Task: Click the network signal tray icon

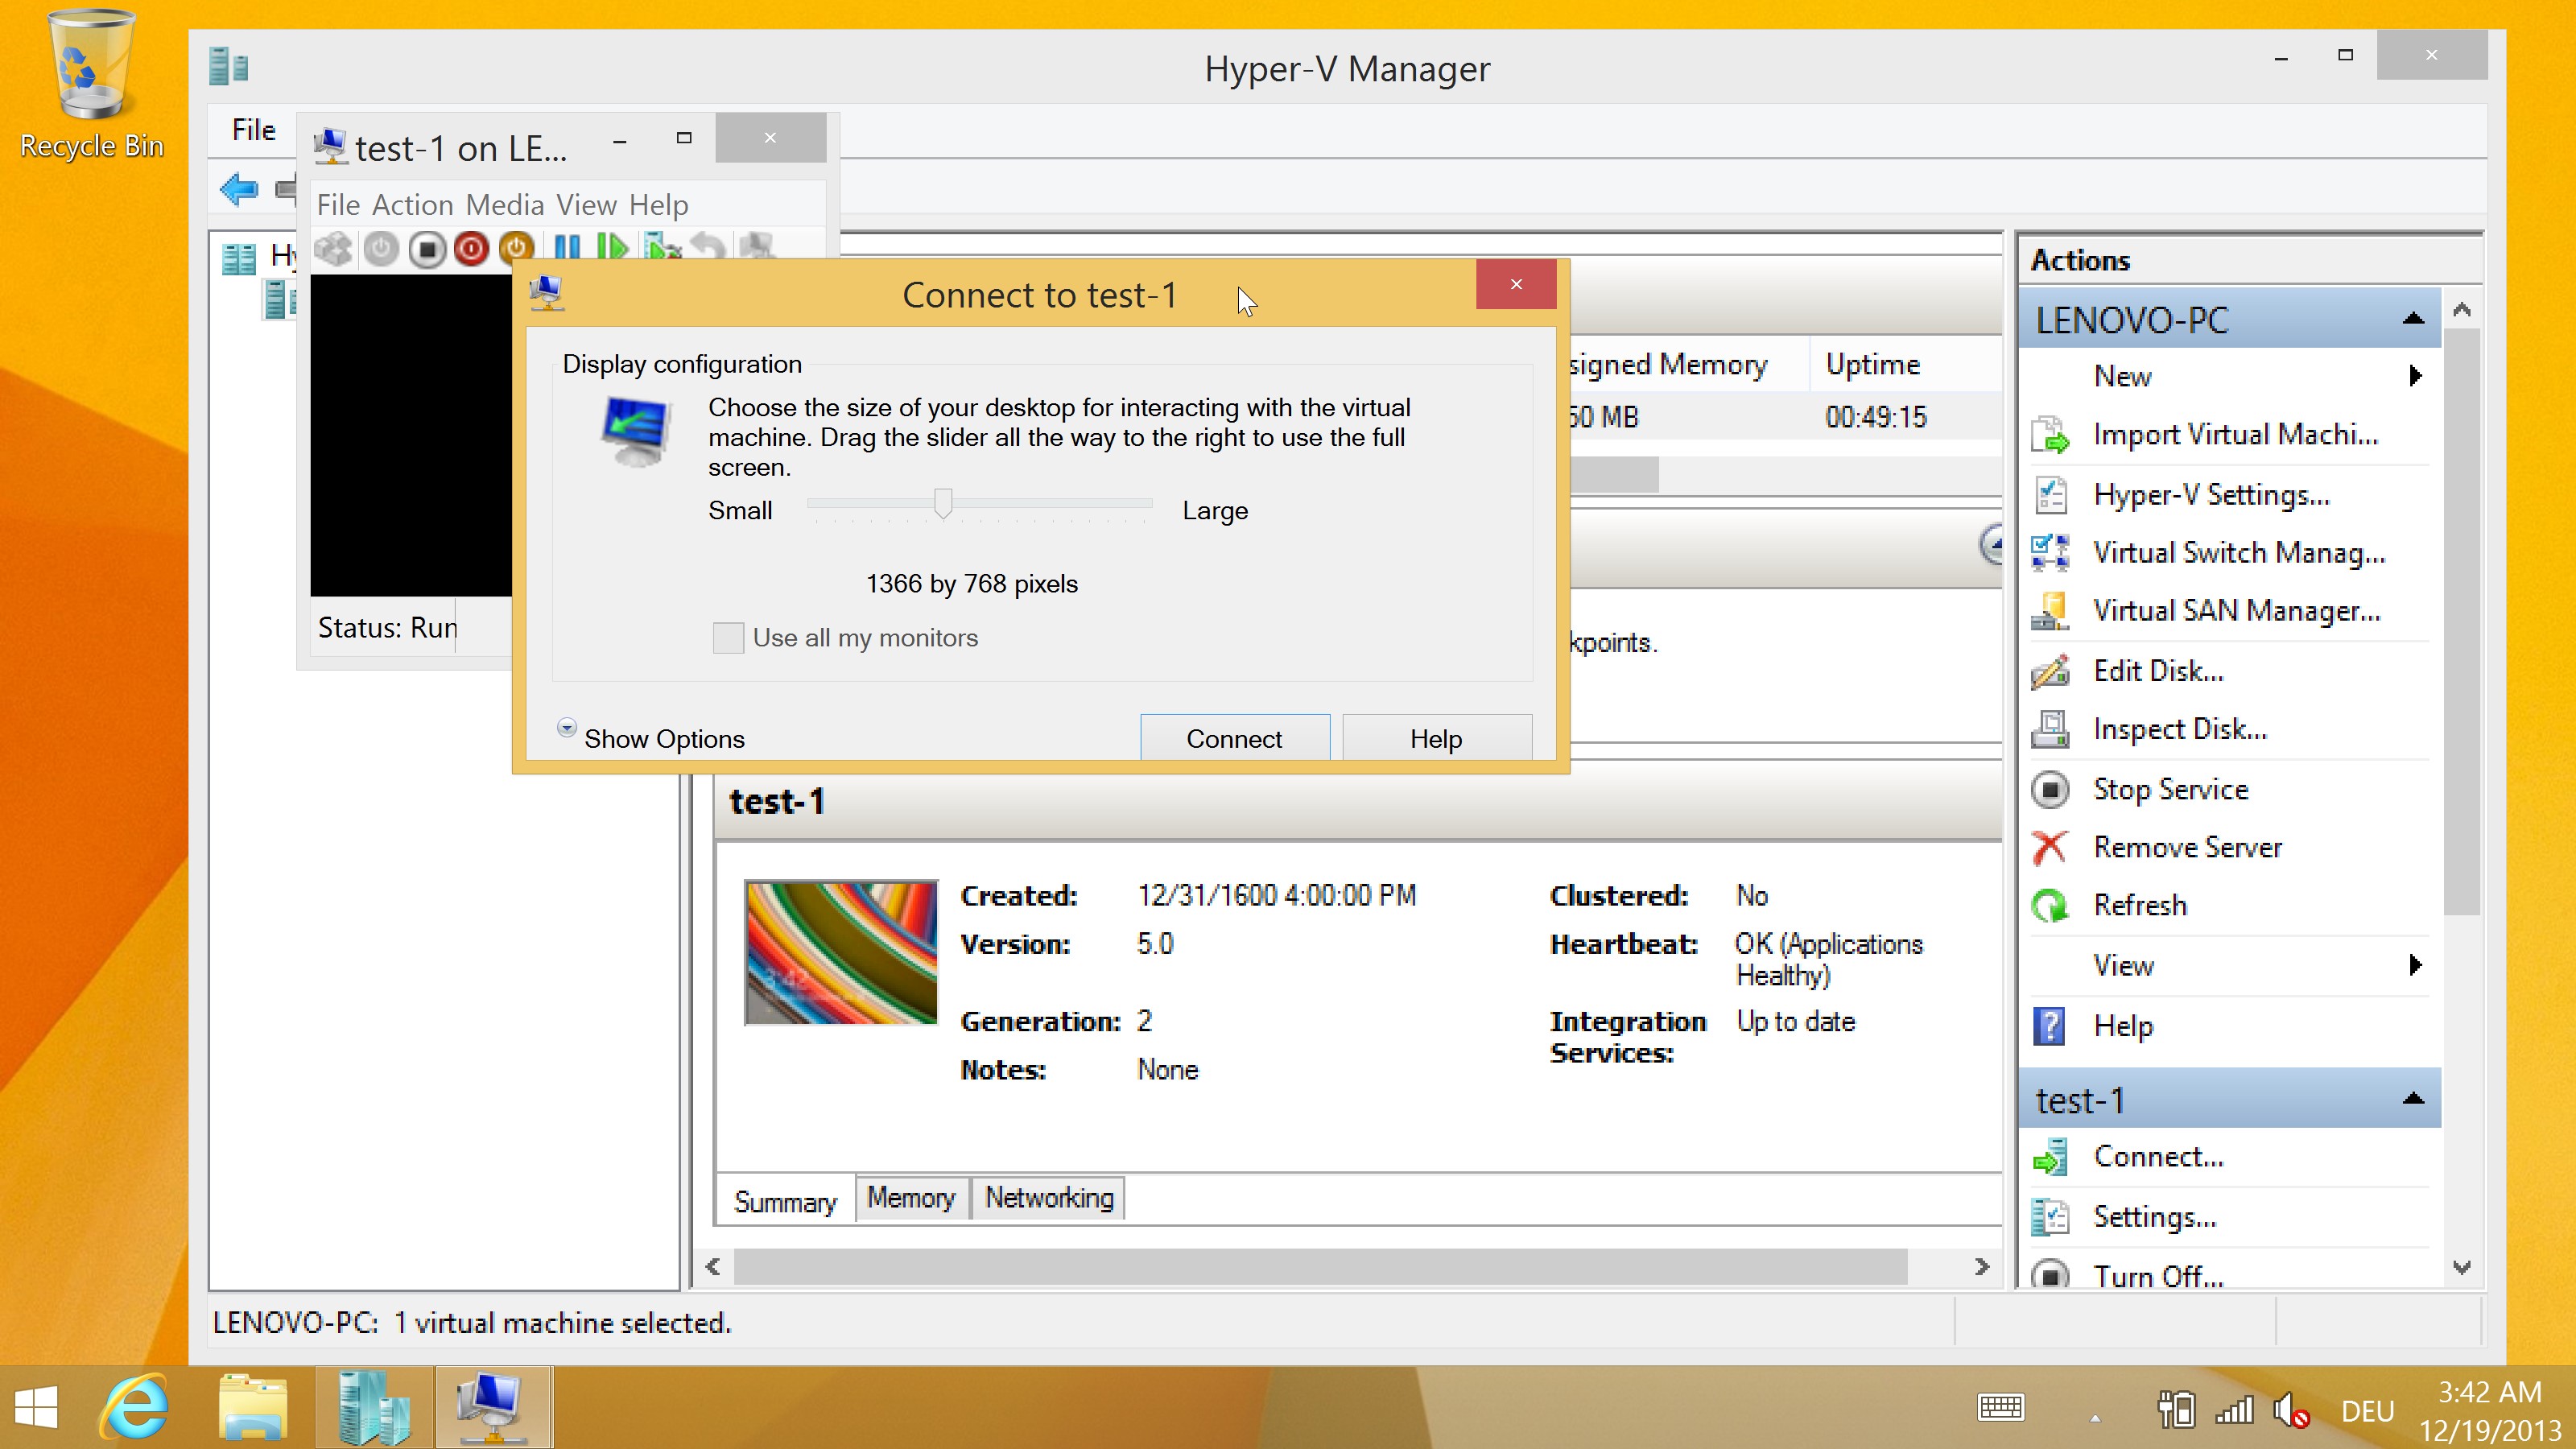Action: click(2234, 1410)
